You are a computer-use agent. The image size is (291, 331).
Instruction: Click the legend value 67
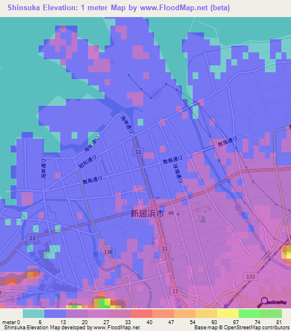(x=236, y=322)
